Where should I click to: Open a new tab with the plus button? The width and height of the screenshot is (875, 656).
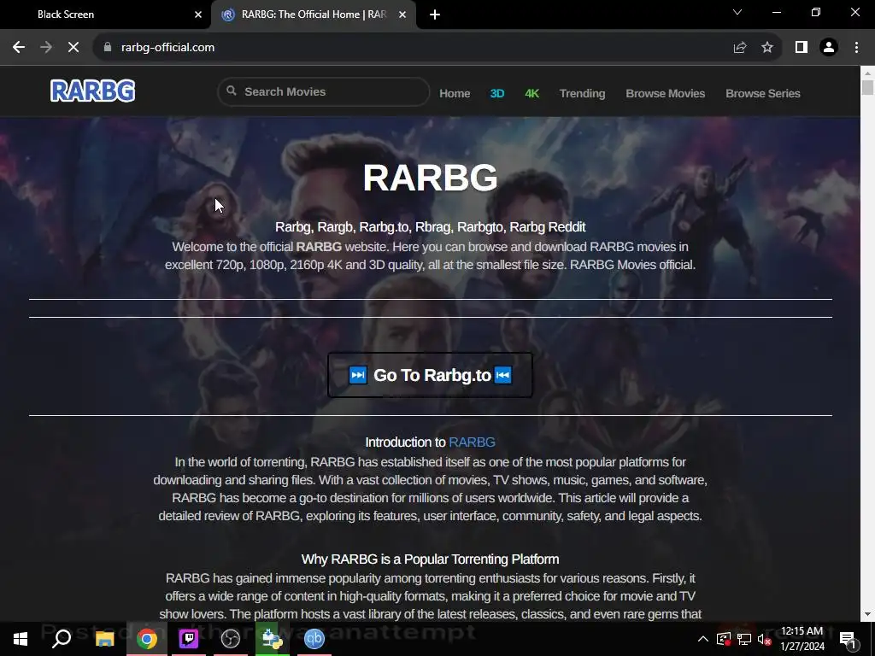coord(435,15)
